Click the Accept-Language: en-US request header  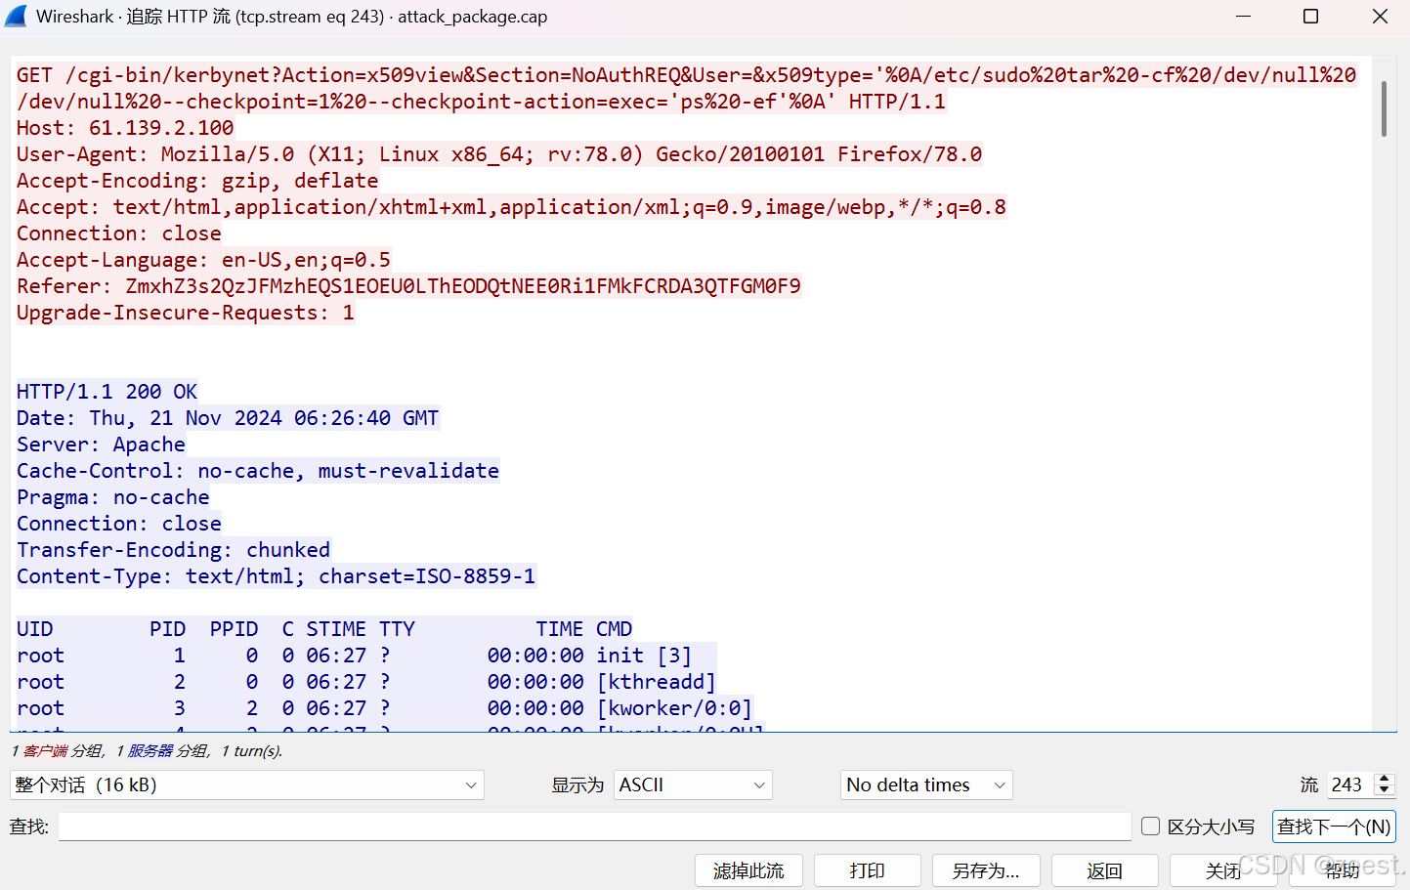pyautogui.click(x=203, y=260)
